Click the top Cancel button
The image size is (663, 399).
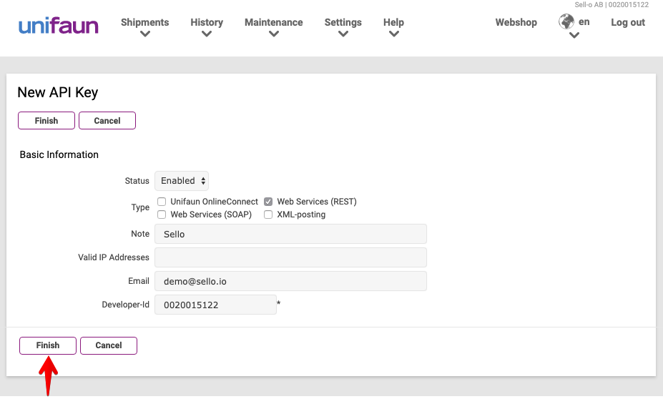point(107,120)
